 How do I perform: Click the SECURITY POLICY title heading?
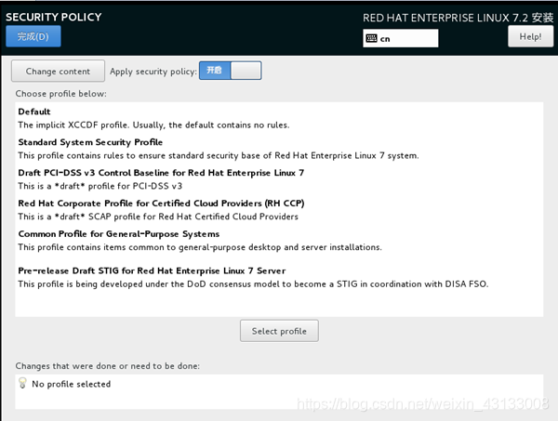[54, 17]
